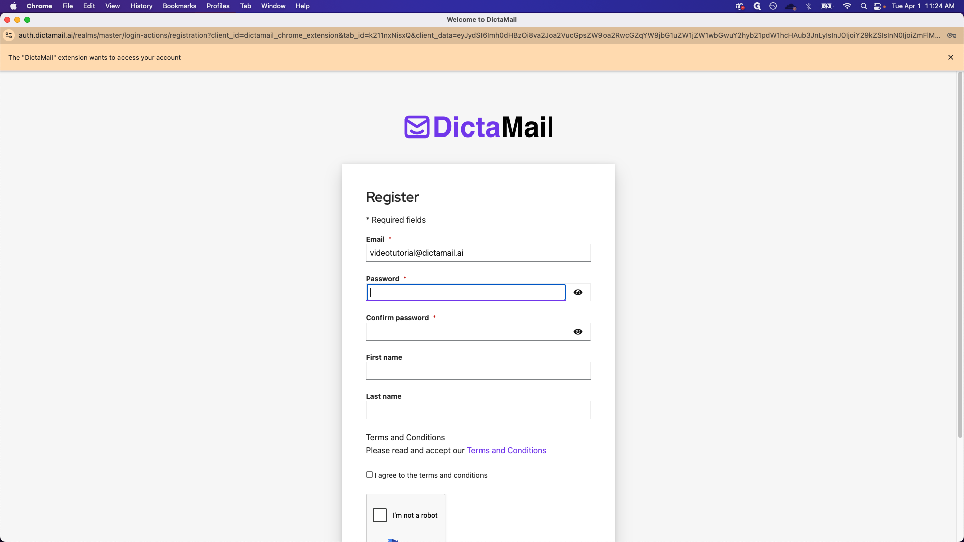Image resolution: width=964 pixels, height=542 pixels.
Task: Open the Terms and Conditions link
Action: 506,451
